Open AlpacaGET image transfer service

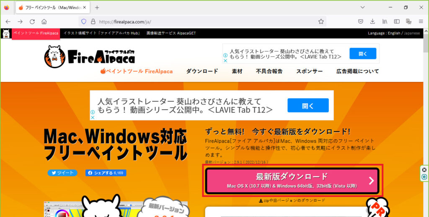click(x=171, y=33)
